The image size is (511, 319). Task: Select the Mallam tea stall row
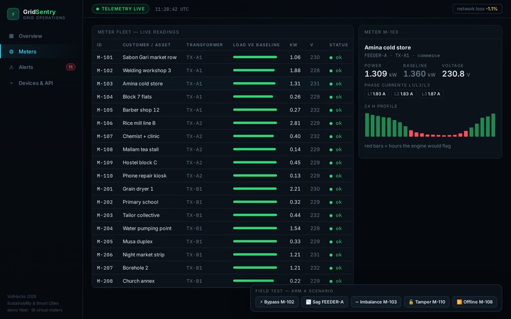click(x=223, y=149)
